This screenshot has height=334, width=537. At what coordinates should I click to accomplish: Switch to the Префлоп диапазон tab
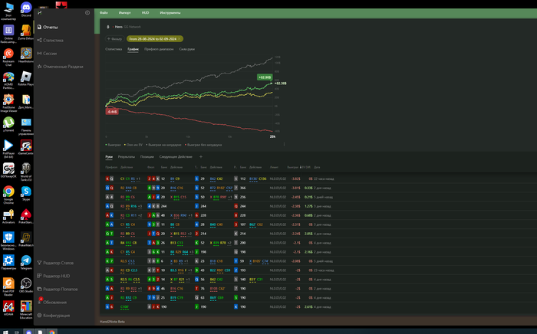point(159,48)
